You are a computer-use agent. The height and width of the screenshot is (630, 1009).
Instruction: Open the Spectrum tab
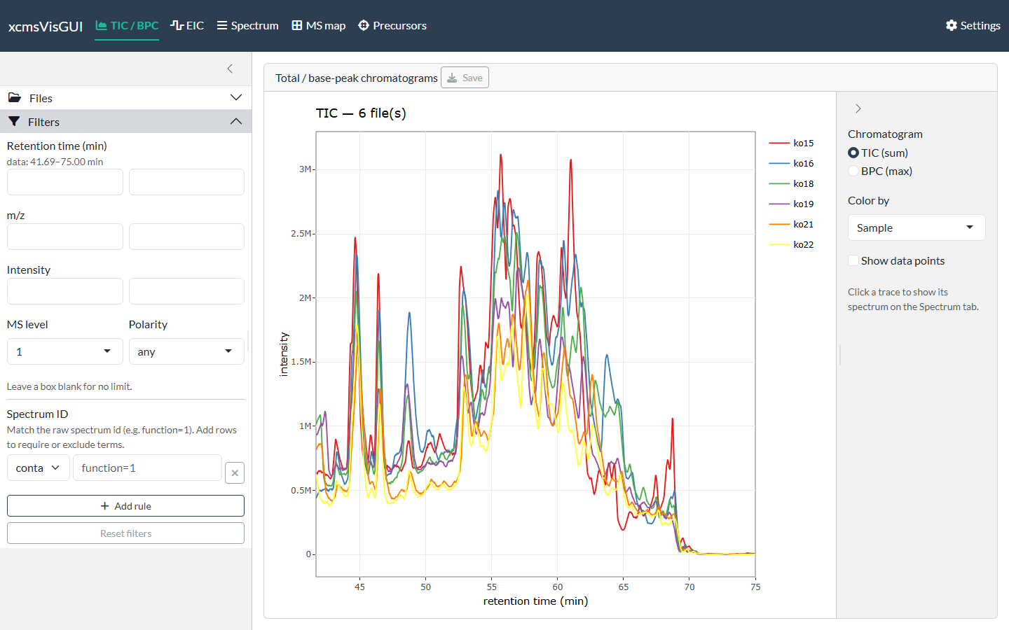[247, 25]
